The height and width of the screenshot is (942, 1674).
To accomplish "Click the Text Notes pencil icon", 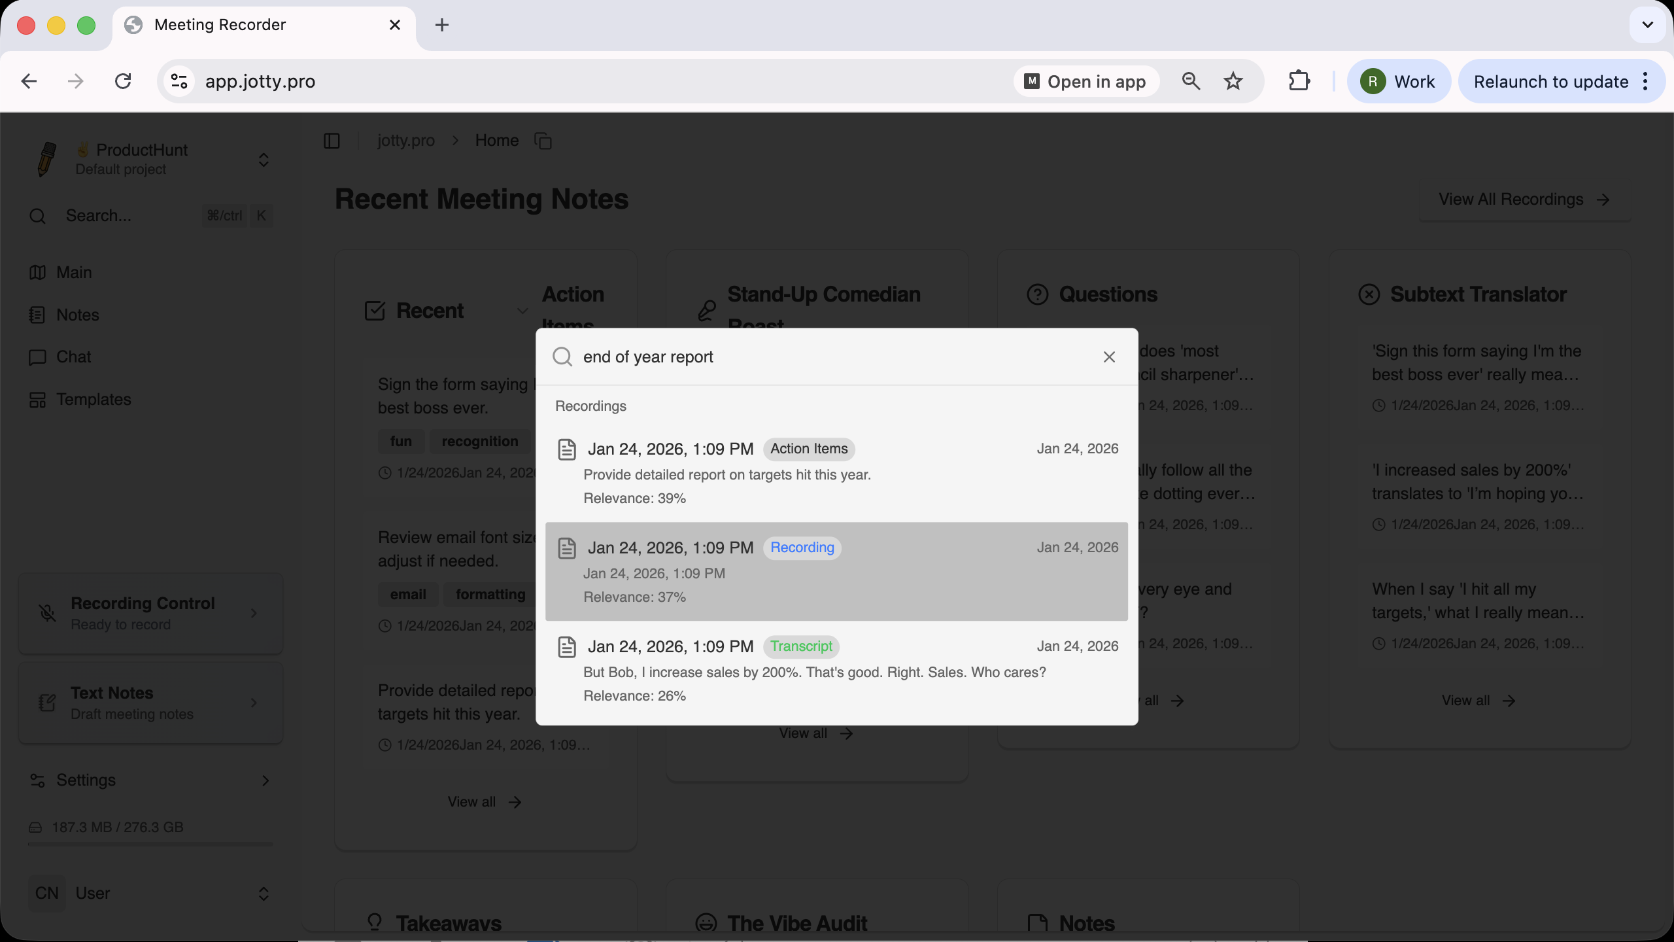I will [x=47, y=703].
